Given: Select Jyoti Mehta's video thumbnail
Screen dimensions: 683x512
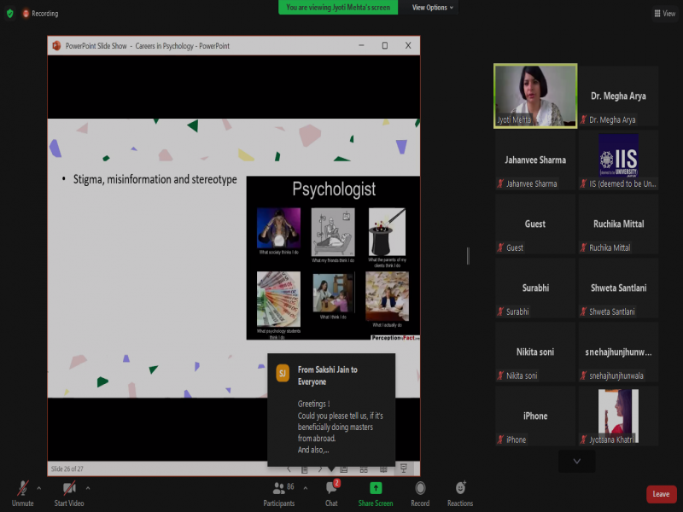Looking at the screenshot, I should click(x=535, y=96).
